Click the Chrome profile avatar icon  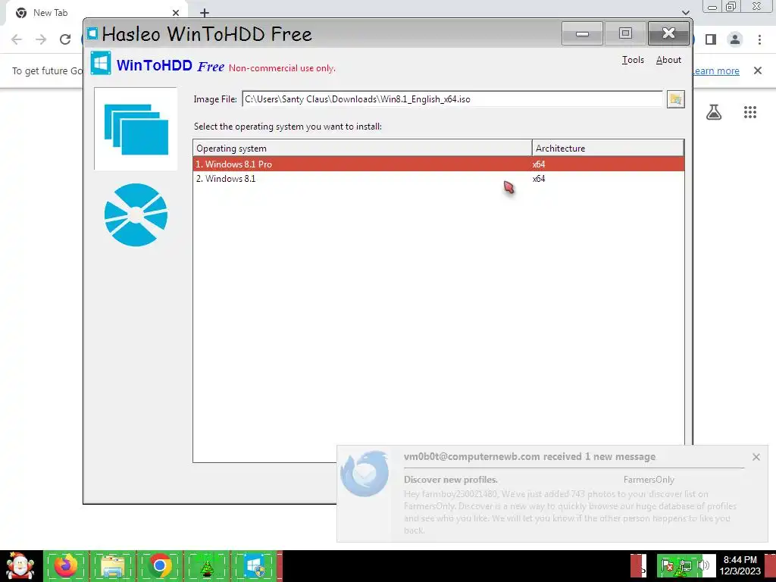[x=735, y=39]
